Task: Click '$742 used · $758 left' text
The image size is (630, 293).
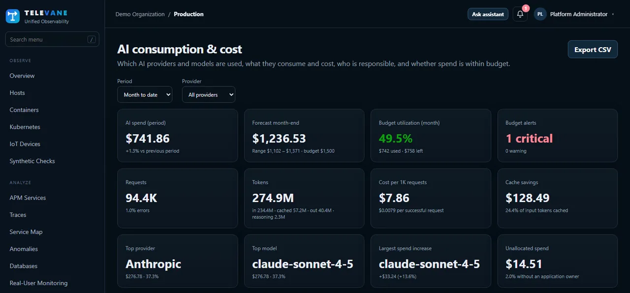Action: 401,151
